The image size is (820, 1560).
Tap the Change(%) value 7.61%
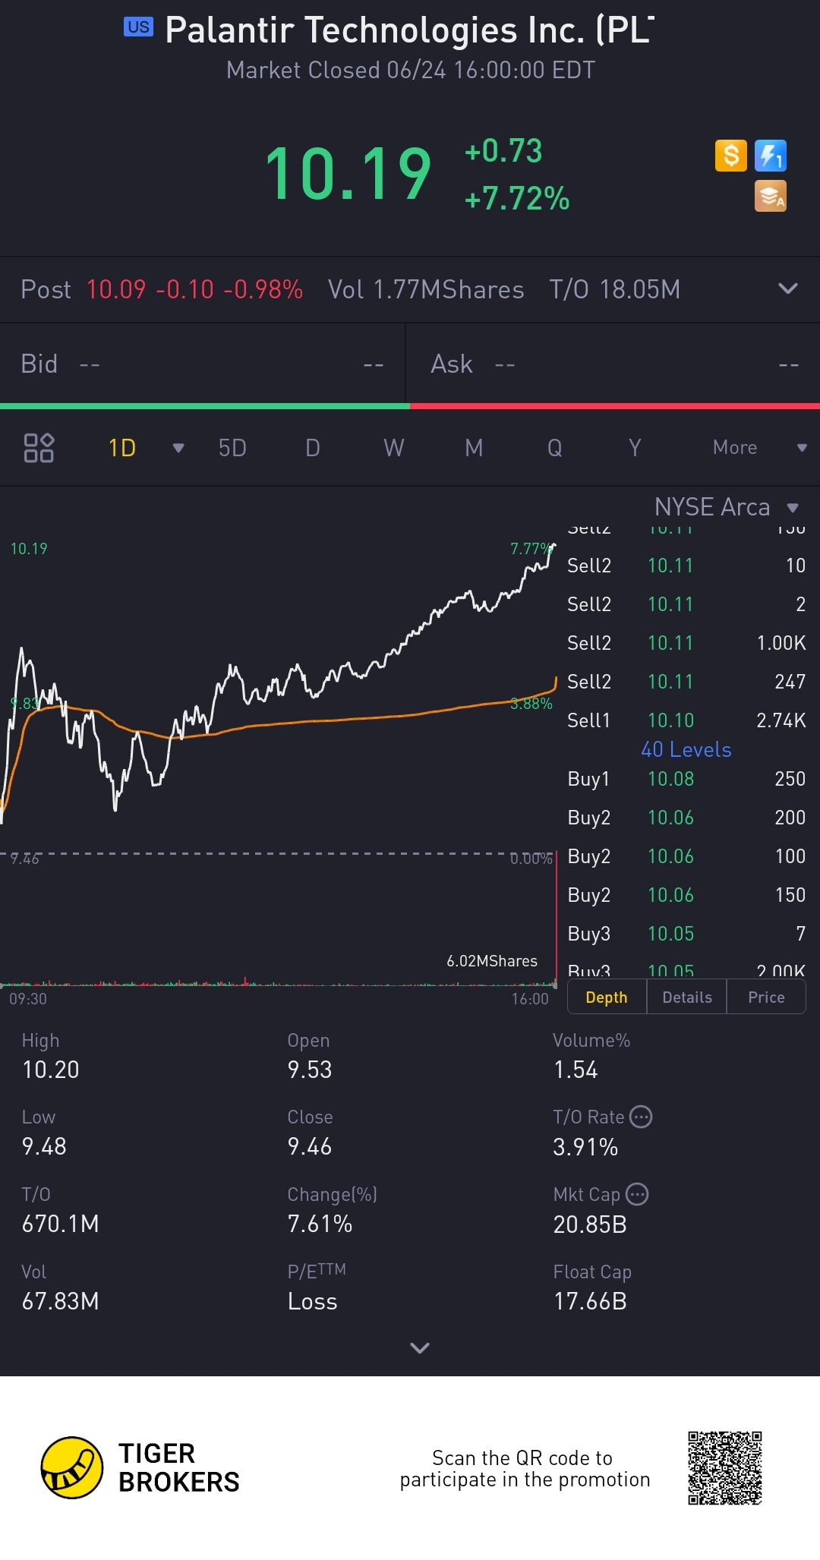(320, 1224)
